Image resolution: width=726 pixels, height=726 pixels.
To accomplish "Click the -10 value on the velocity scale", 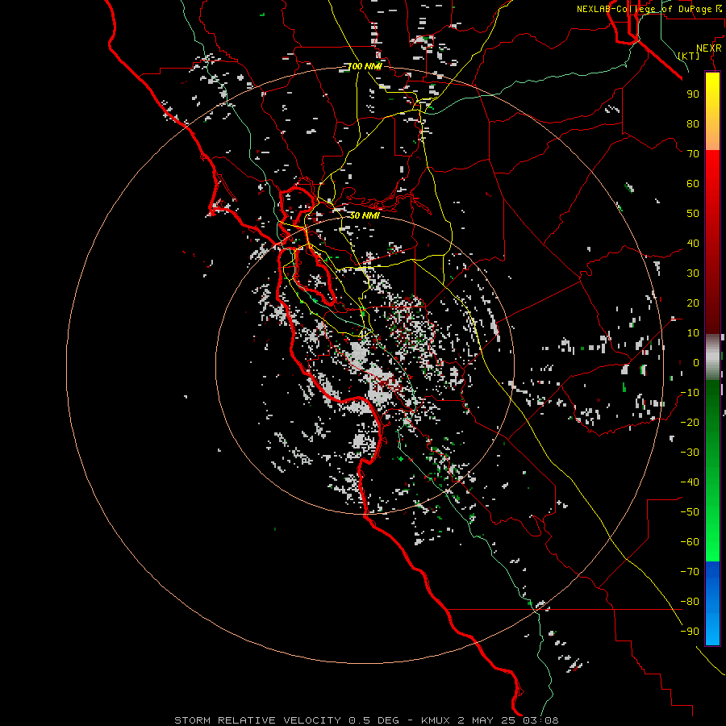I will click(690, 393).
